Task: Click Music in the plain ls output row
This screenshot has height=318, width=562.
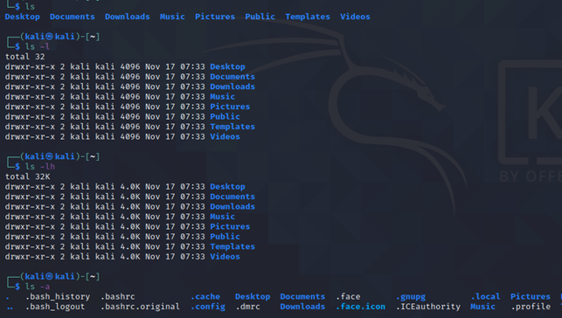Action: [x=172, y=17]
